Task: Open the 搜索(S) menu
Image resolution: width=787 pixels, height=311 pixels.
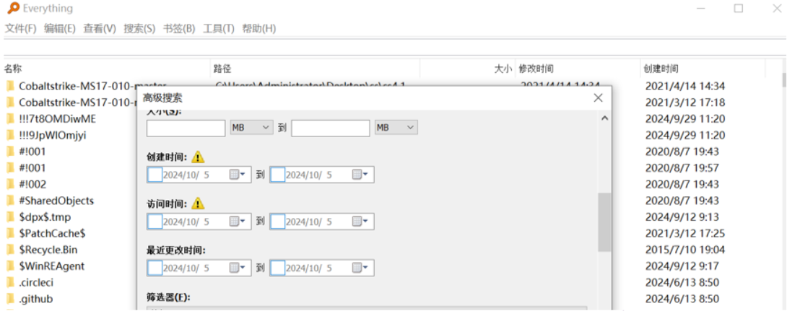Action: [x=139, y=29]
